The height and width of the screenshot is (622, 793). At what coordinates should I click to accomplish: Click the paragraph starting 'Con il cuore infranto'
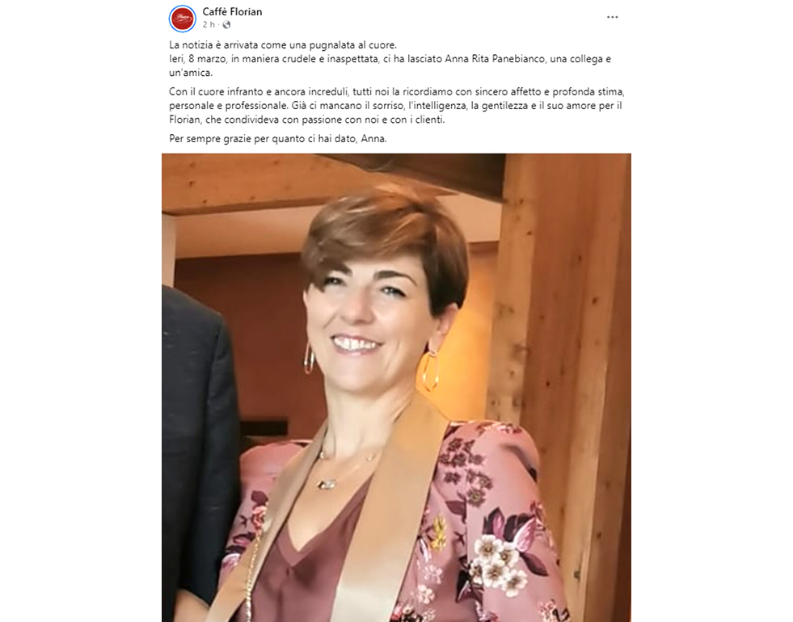397,106
